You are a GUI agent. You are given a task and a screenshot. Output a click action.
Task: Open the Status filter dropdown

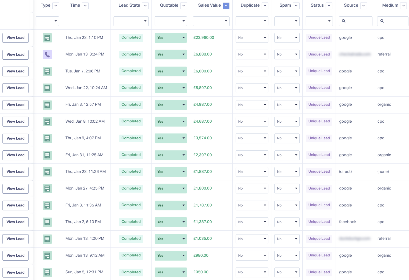click(x=319, y=21)
